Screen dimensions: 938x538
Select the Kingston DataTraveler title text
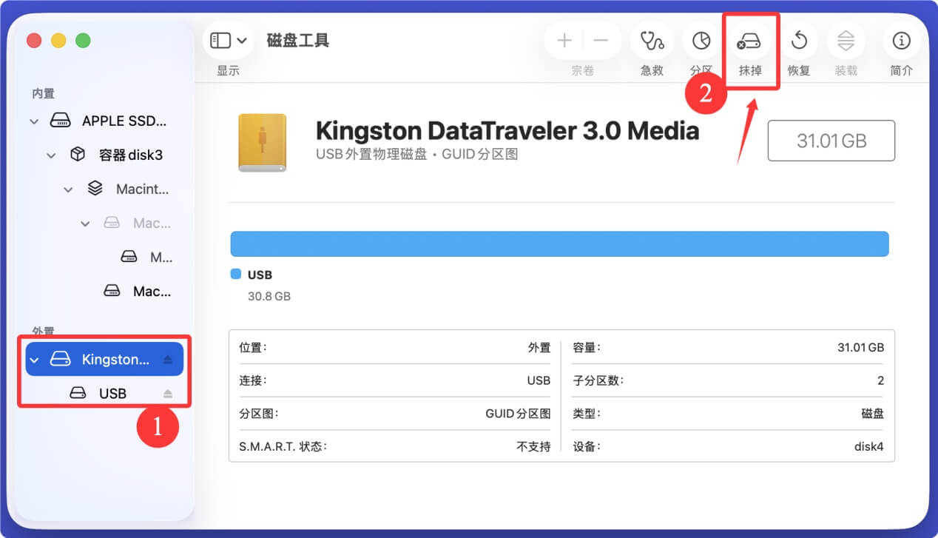(x=507, y=131)
